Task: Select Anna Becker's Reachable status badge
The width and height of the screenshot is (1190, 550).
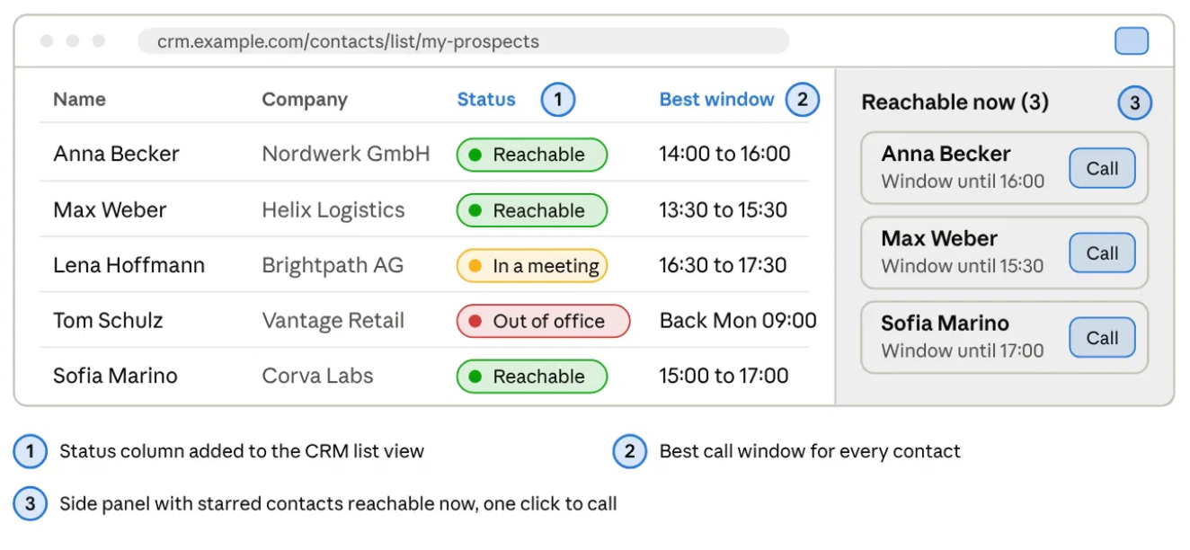Action: click(x=532, y=155)
